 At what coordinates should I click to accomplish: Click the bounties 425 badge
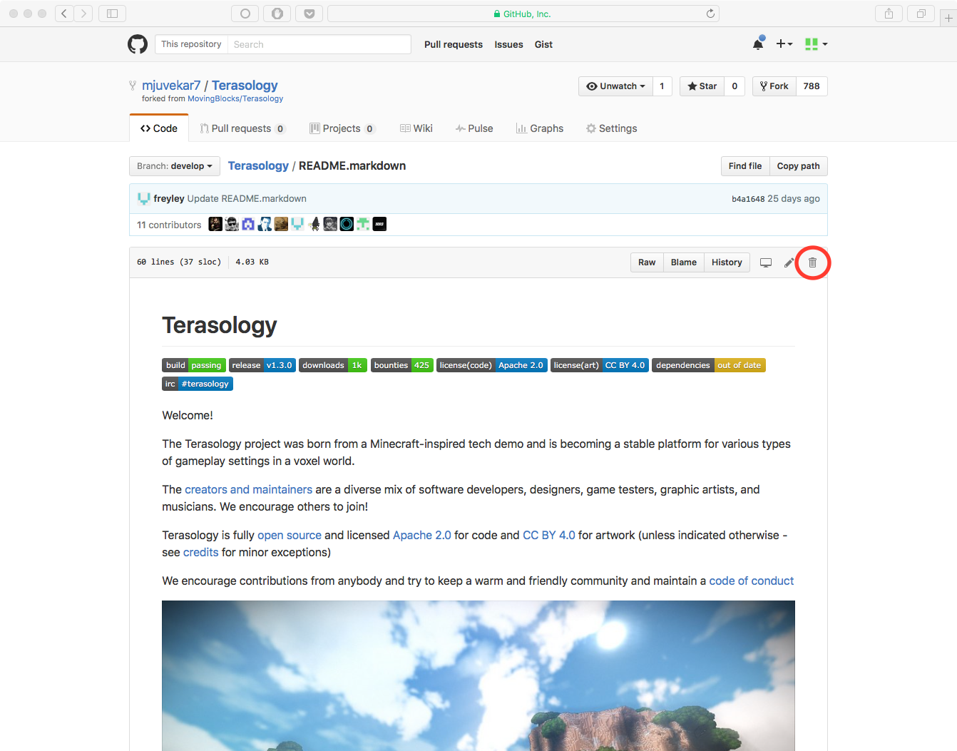pos(402,365)
